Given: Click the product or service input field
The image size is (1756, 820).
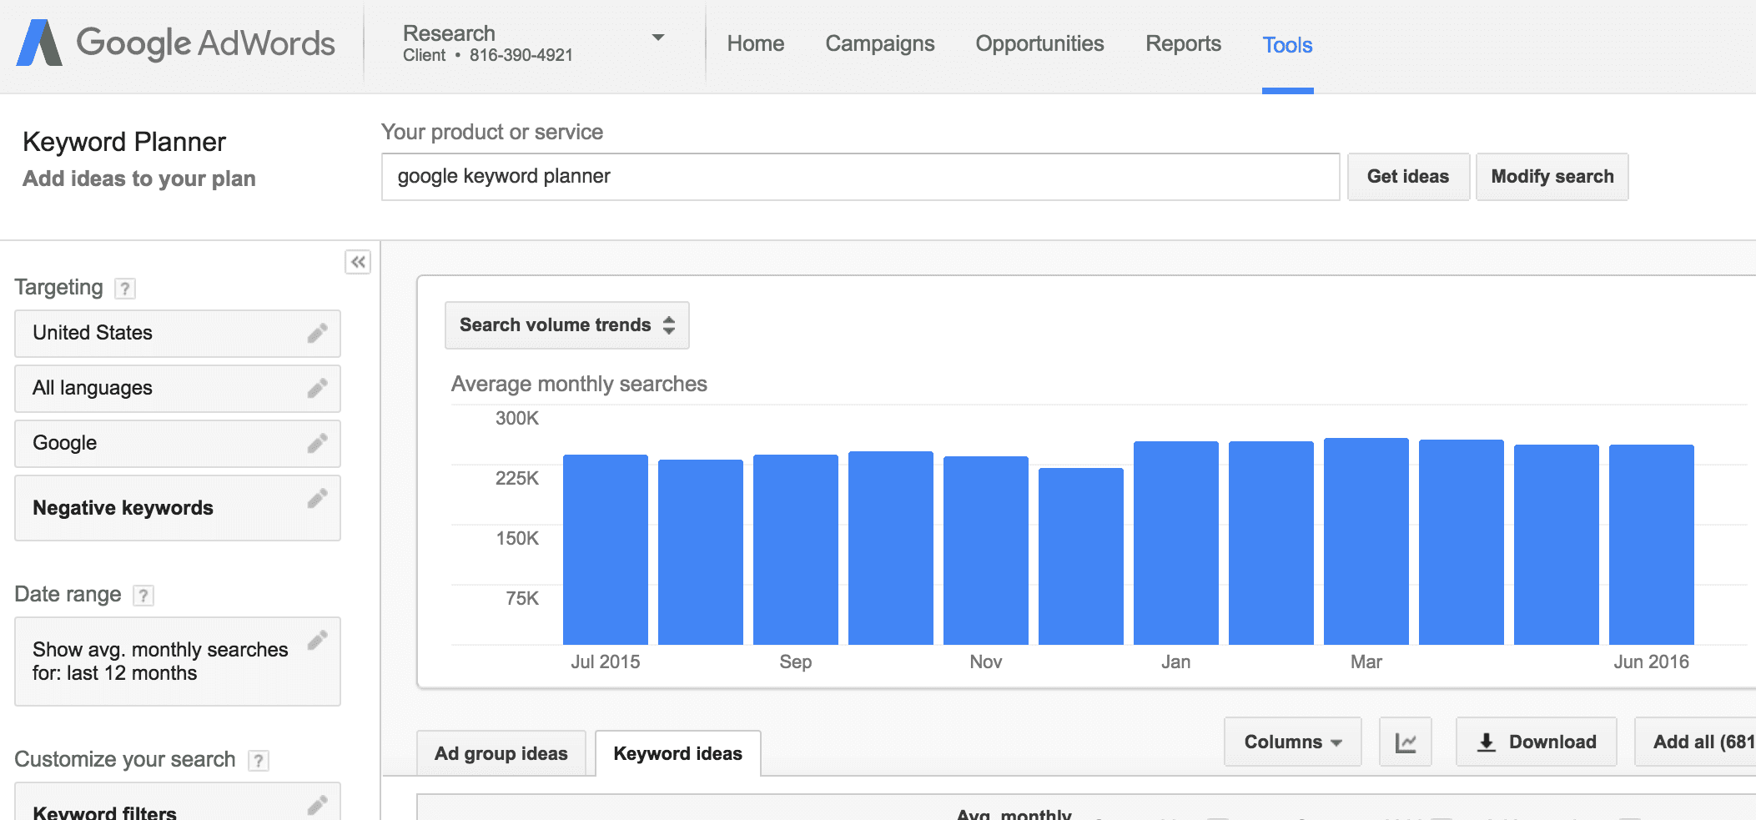Looking at the screenshot, I should (x=859, y=177).
